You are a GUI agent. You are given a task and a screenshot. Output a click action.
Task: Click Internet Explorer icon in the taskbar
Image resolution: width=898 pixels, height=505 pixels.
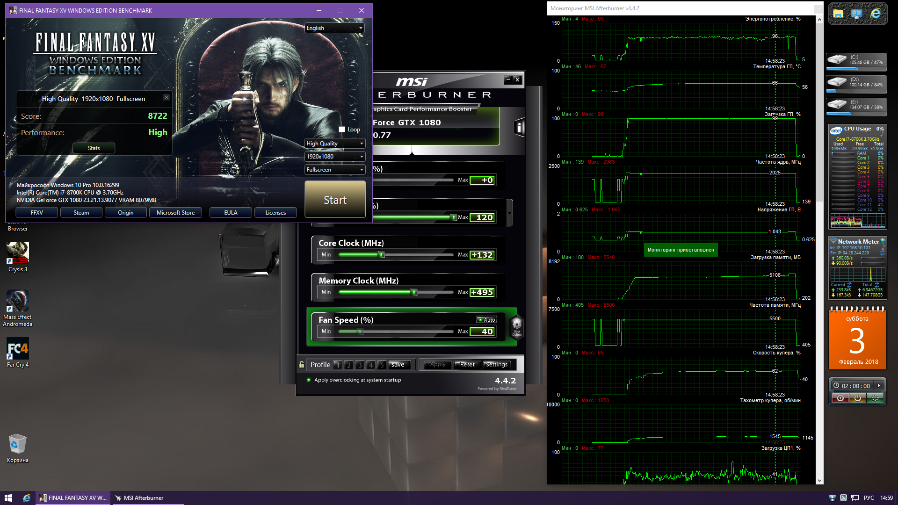point(27,498)
